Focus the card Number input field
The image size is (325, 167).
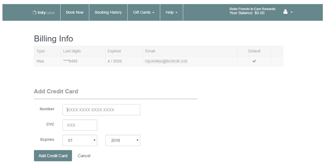[x=101, y=110]
